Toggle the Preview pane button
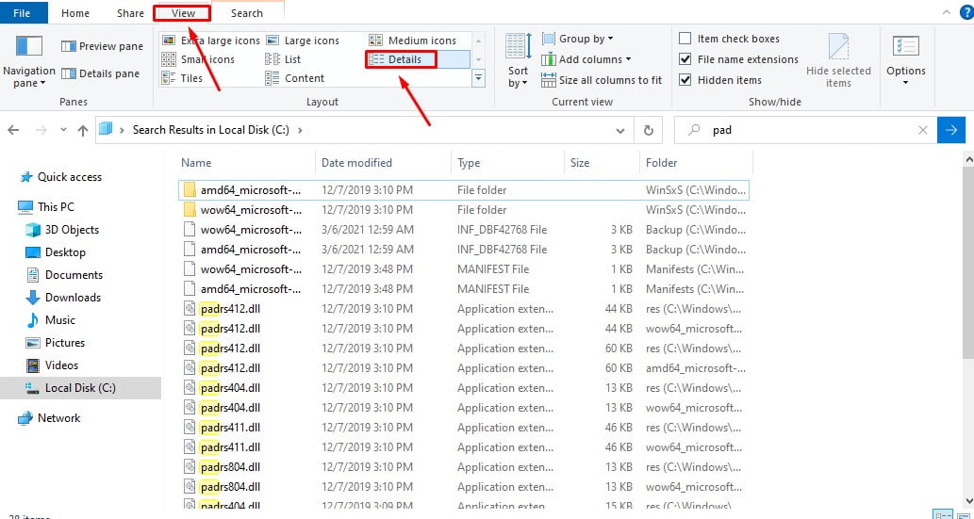 pos(102,46)
